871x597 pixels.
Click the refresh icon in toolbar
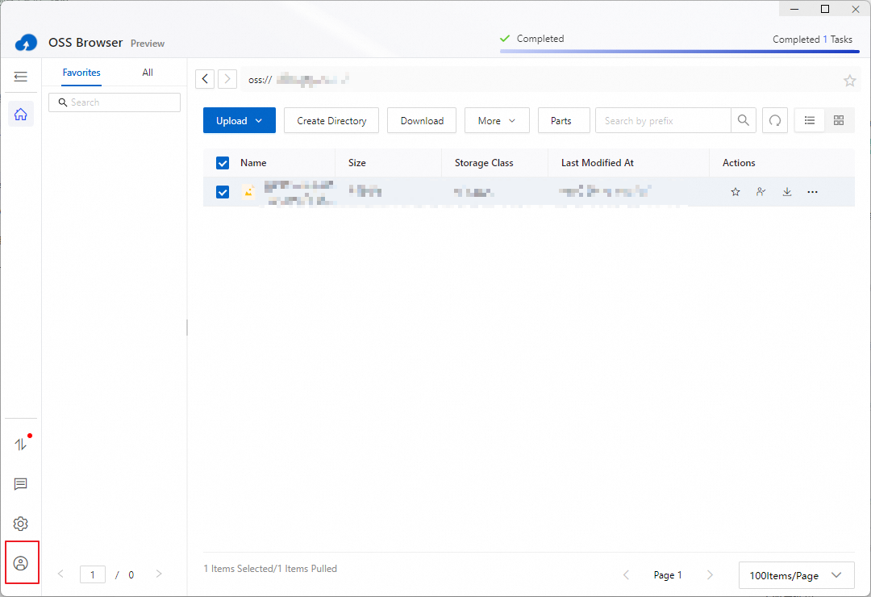point(774,120)
